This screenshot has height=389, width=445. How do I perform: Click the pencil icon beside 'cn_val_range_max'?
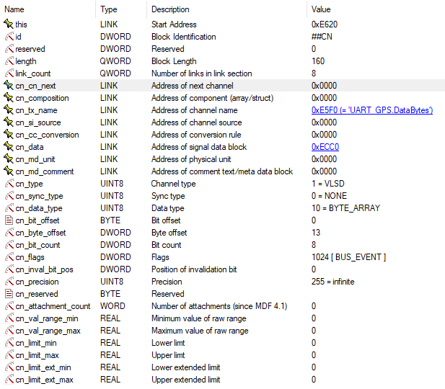click(x=9, y=331)
